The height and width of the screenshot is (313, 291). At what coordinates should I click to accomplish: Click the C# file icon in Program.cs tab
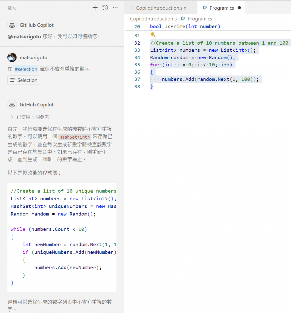(205, 8)
